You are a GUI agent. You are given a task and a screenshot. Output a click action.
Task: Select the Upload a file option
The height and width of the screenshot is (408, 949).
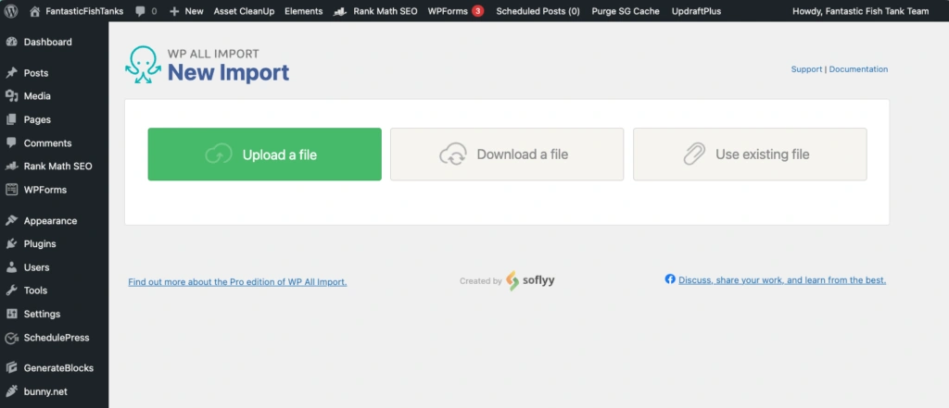264,155
